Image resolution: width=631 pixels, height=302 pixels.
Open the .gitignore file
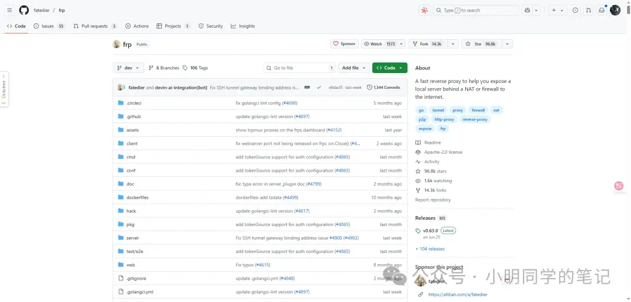(136, 278)
